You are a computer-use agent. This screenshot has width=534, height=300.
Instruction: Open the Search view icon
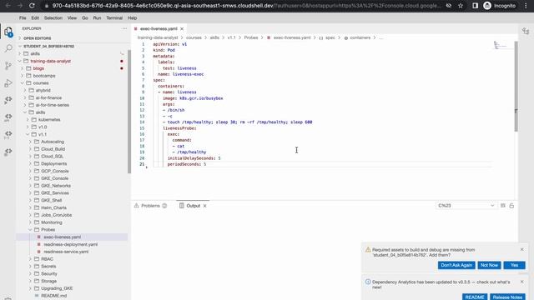click(8, 48)
